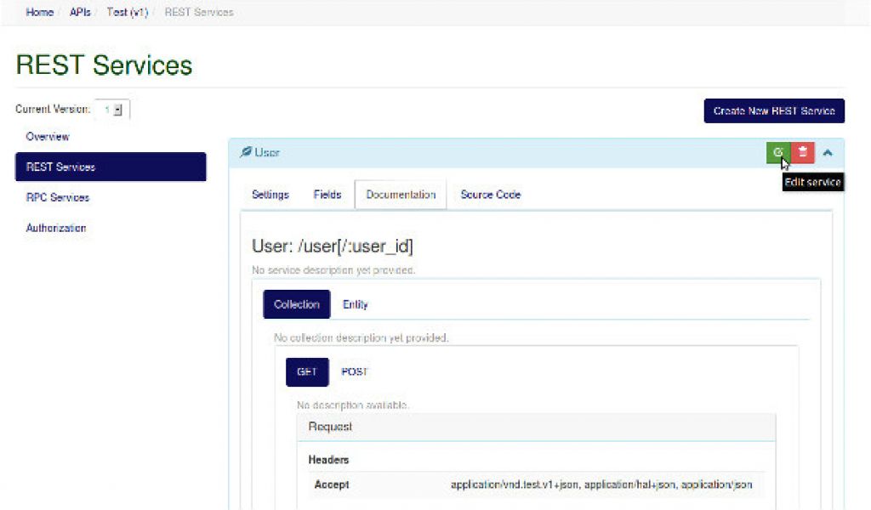This screenshot has width=871, height=510.
Task: Click the red Delete service trash icon
Action: point(803,152)
